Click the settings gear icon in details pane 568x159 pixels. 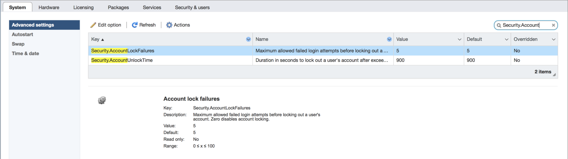[102, 100]
